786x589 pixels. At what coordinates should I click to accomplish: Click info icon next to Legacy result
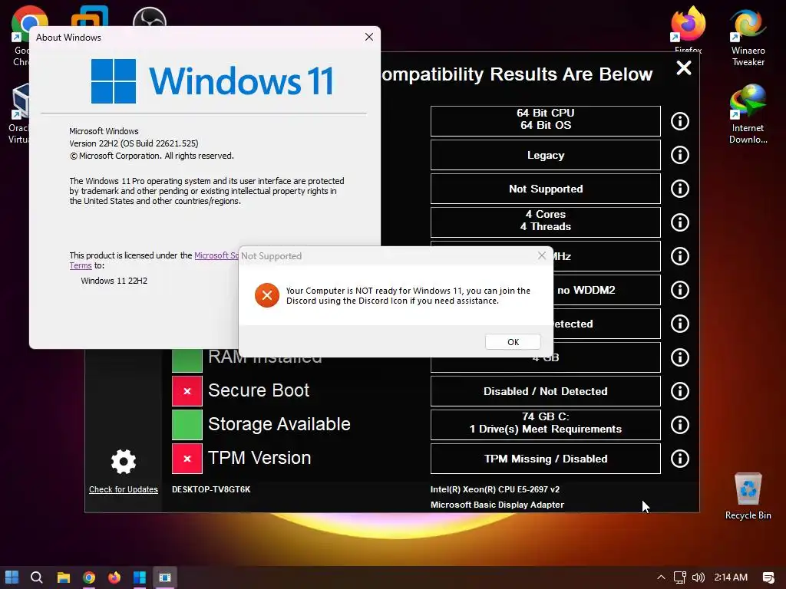pyautogui.click(x=680, y=155)
